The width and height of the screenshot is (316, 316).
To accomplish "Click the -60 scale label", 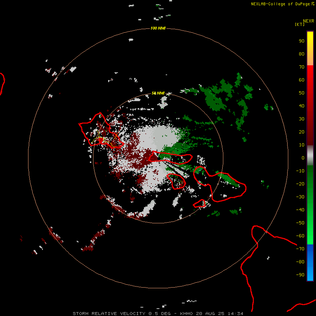I will pyautogui.click(x=300, y=236).
